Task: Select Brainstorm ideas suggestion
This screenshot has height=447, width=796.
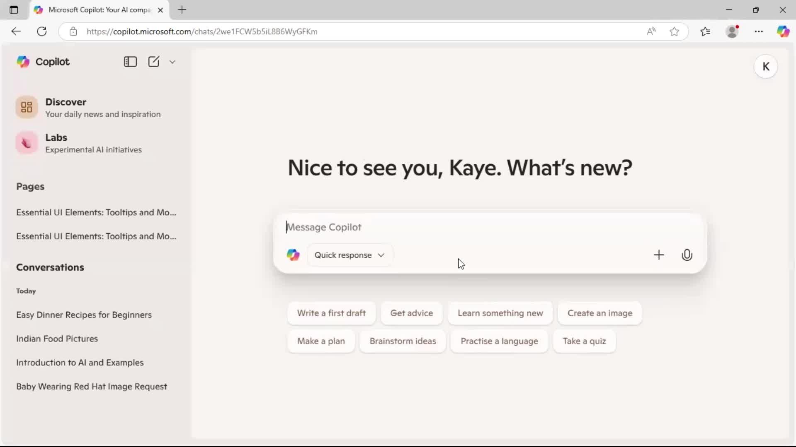Action: pyautogui.click(x=403, y=341)
